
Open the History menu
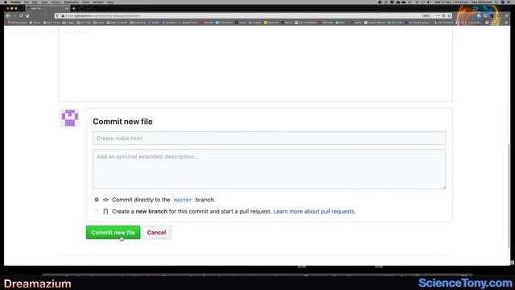pyautogui.click(x=56, y=2)
